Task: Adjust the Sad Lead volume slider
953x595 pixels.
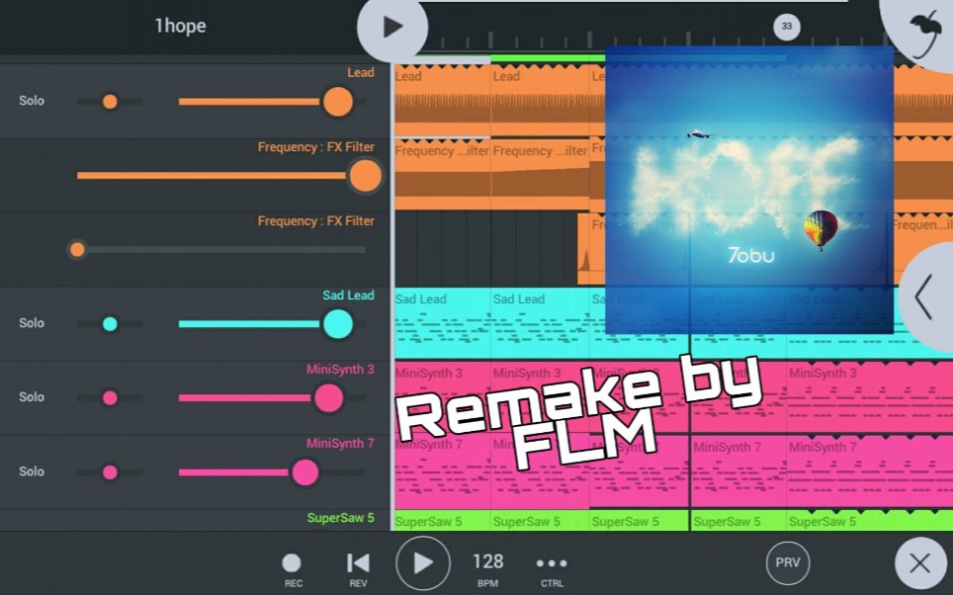Action: 272,324
